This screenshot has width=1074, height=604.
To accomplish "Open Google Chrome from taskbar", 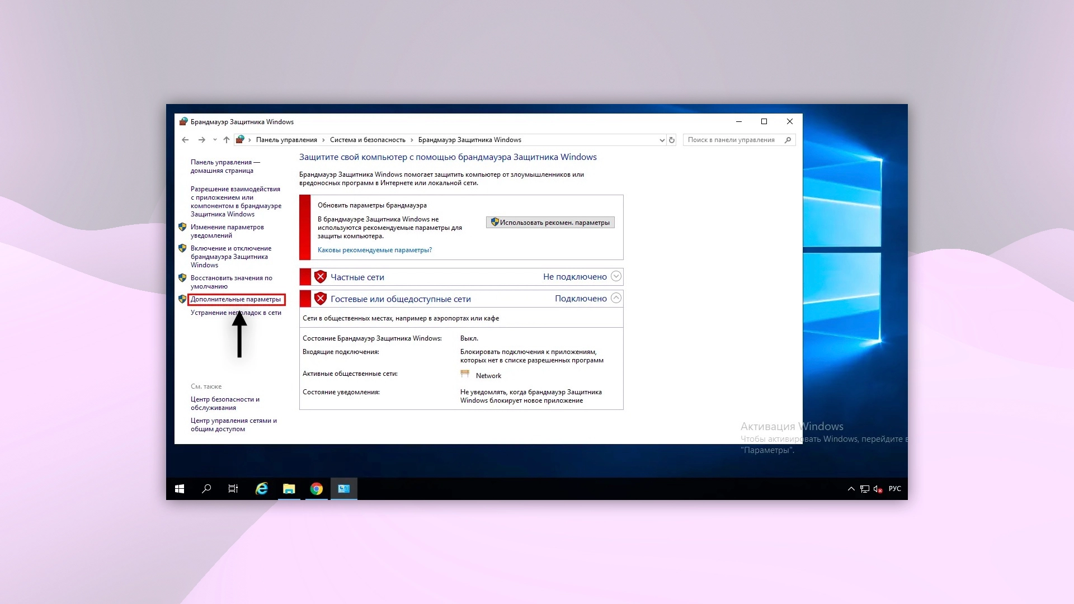I will pyautogui.click(x=316, y=489).
